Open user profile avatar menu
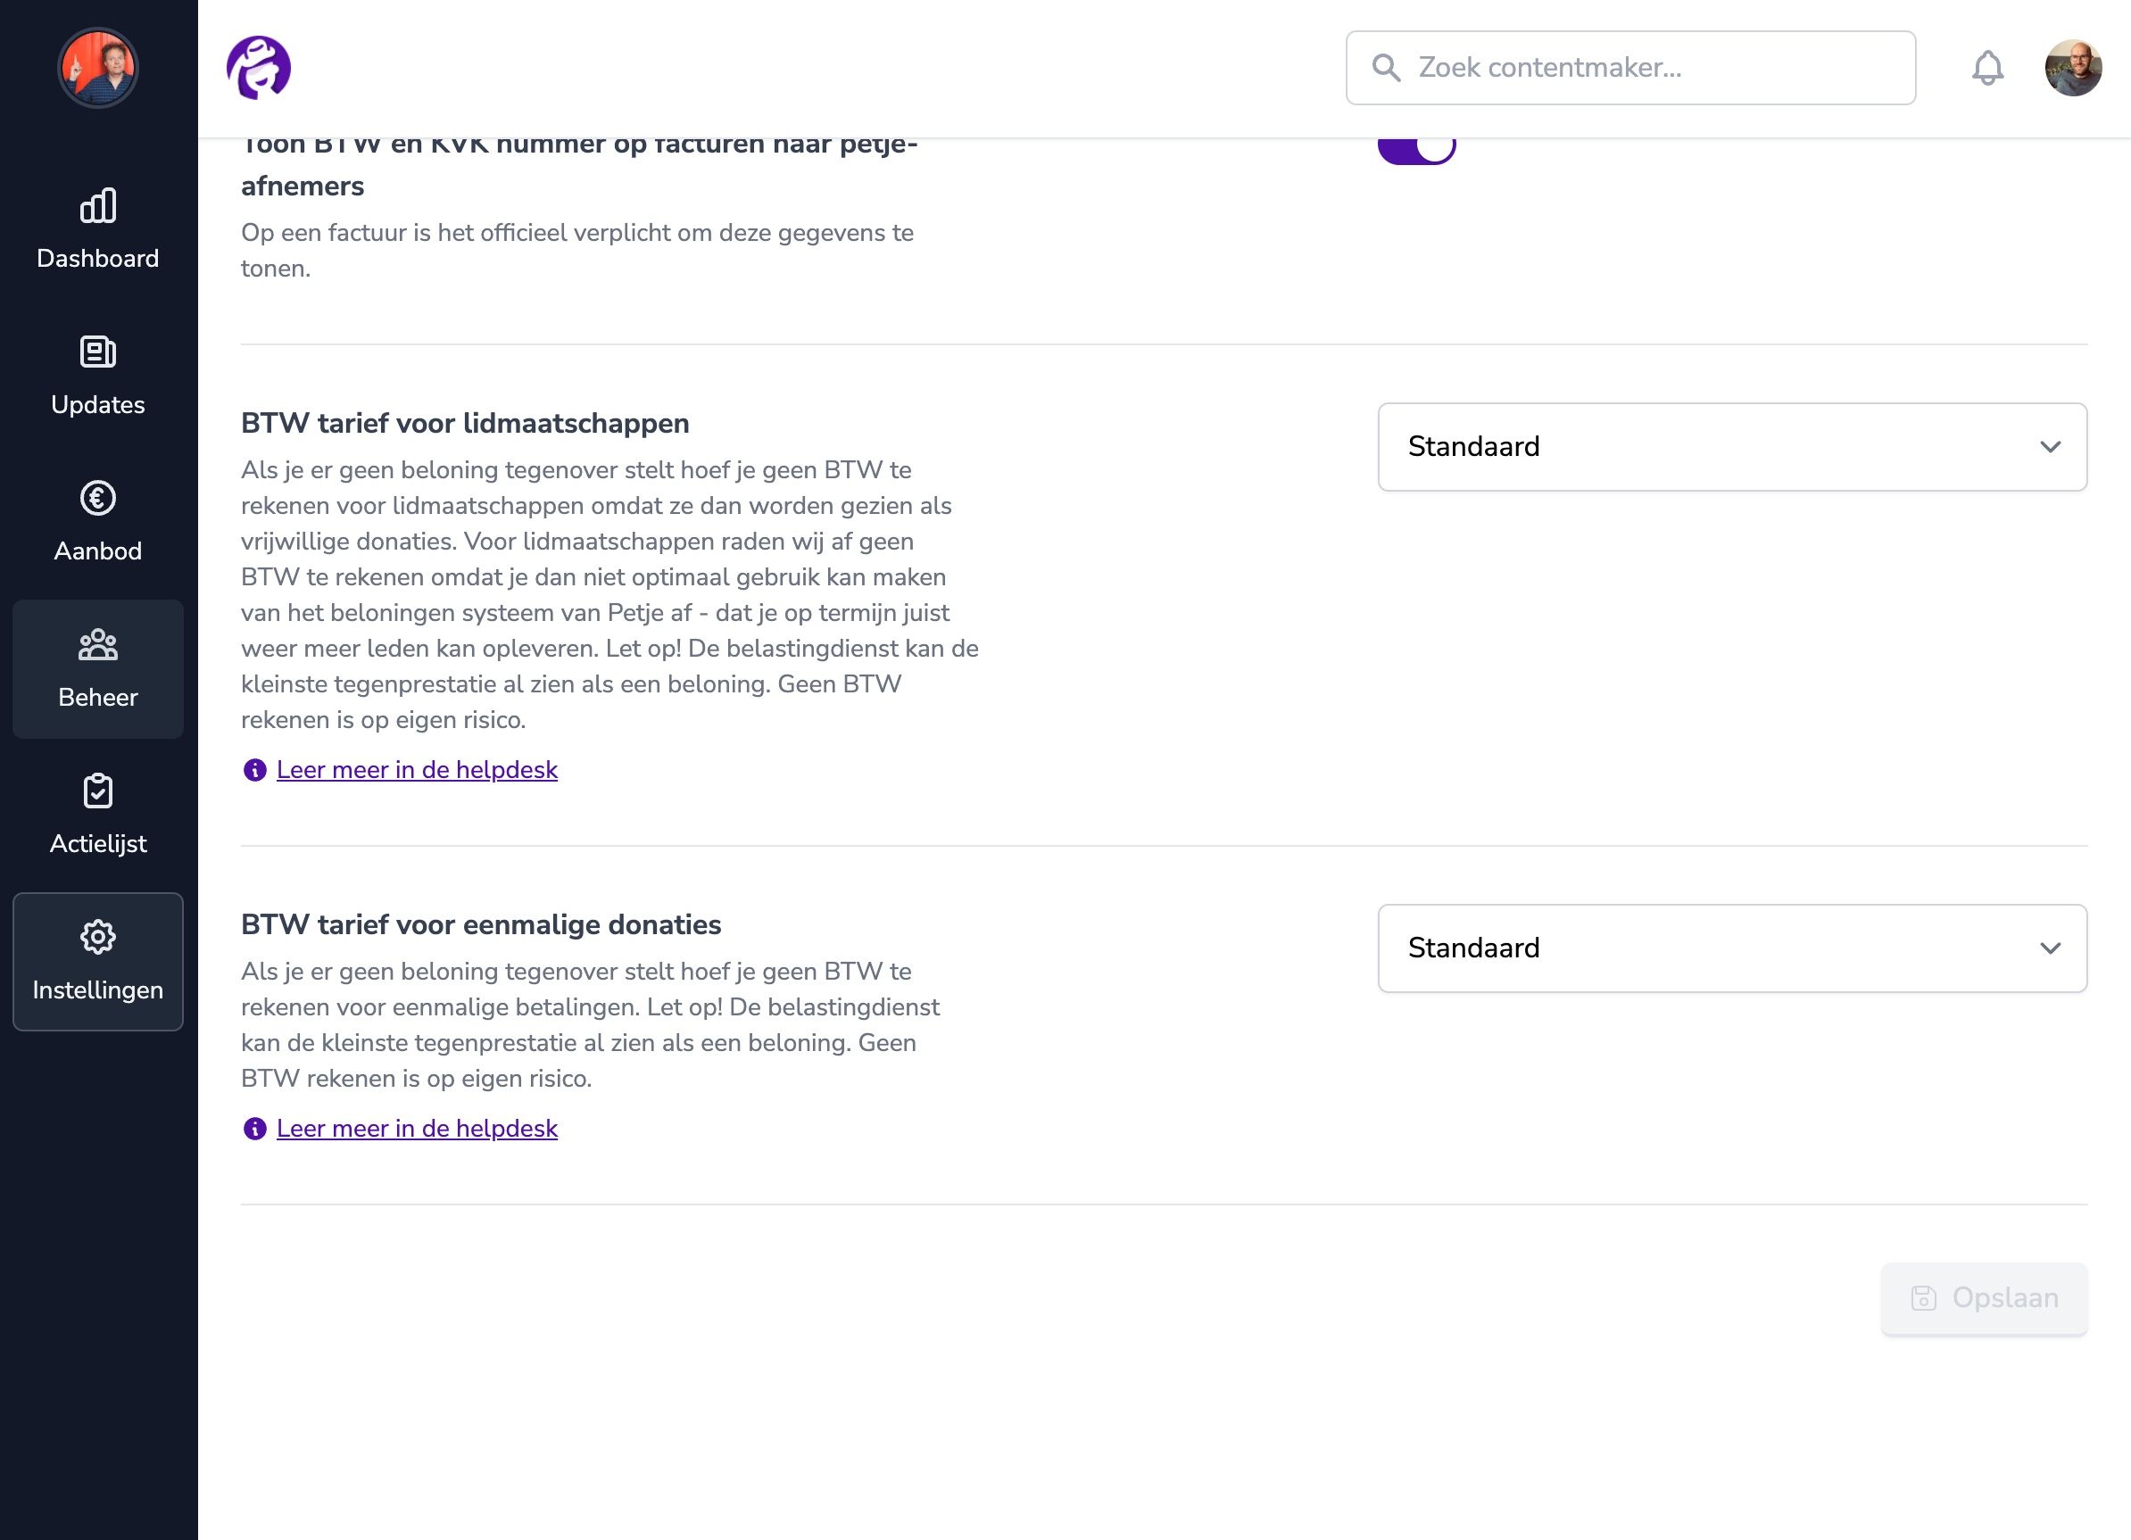 click(2073, 68)
